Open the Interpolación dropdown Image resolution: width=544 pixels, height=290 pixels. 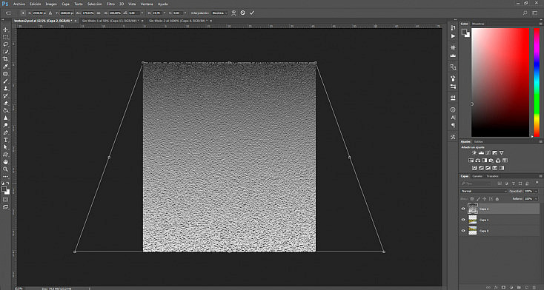click(219, 13)
